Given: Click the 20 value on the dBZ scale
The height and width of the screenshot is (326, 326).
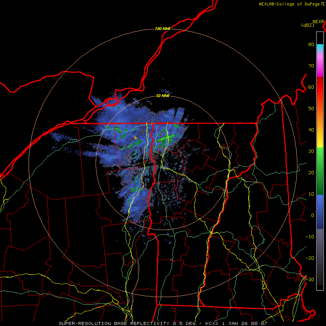Looking at the screenshot, I should pos(311,173).
